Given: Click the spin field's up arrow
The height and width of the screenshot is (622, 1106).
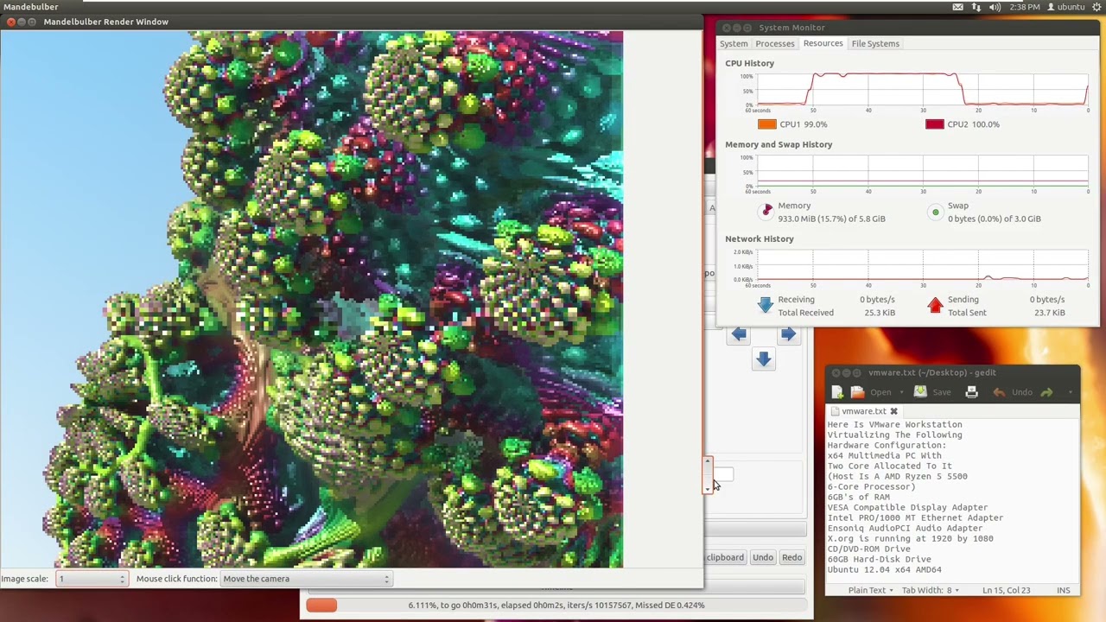Looking at the screenshot, I should click(x=708, y=464).
